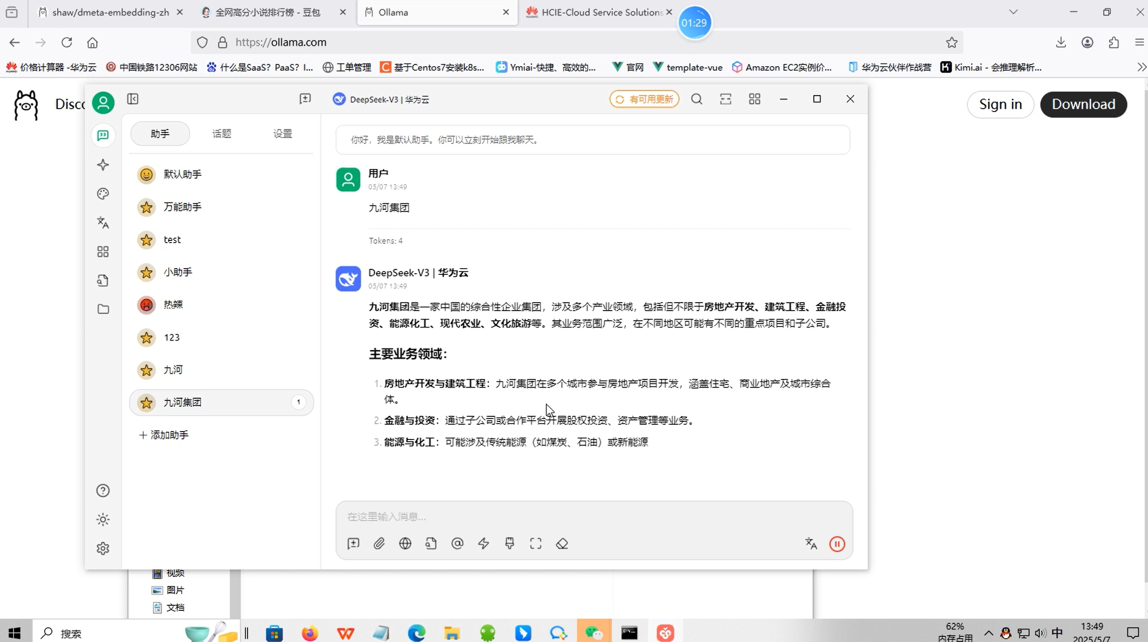Click the 有可用更新 update button
The height and width of the screenshot is (642, 1148).
tap(645, 100)
